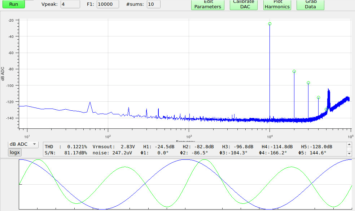Click the H5:-128.0dB value
Viewport: 355px width, 211px height.
pos(316,147)
